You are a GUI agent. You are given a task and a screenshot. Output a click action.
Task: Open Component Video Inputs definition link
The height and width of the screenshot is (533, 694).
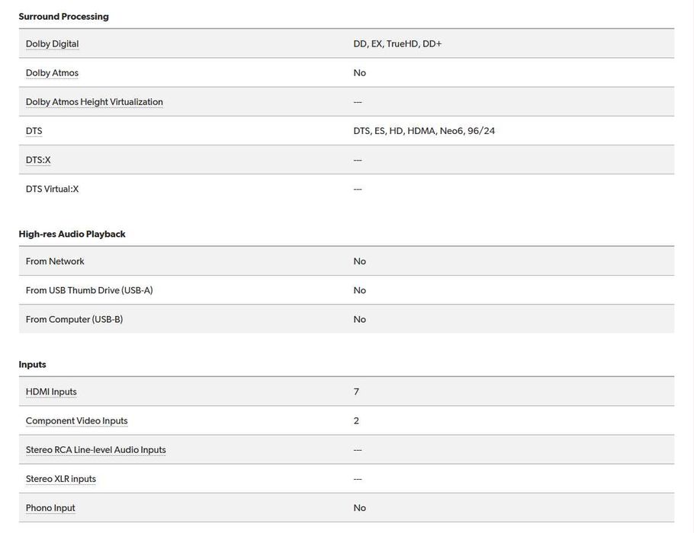pos(76,421)
